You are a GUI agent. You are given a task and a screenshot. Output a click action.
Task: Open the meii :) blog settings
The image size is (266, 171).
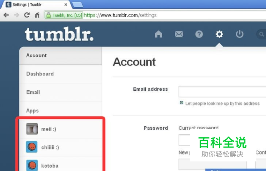(61, 129)
